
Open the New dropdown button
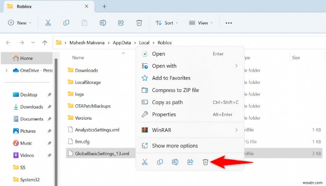tap(20, 23)
